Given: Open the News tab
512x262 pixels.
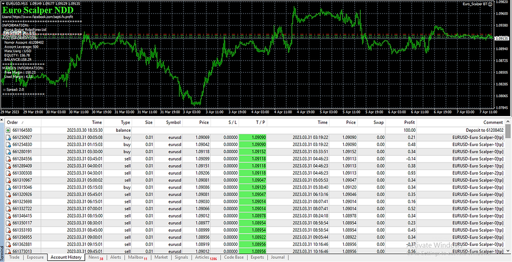Looking at the screenshot, I should pos(96,257).
